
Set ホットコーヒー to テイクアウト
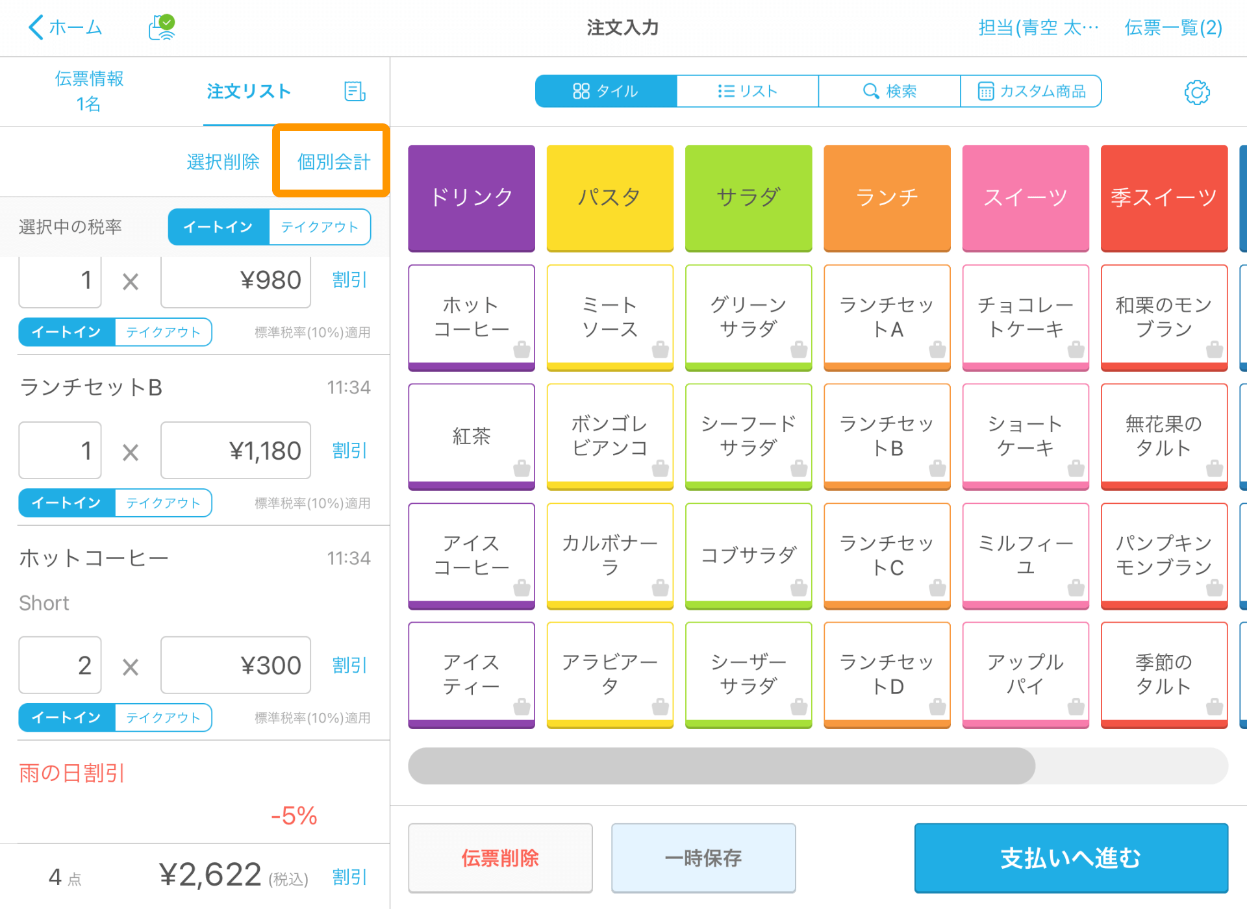(x=163, y=717)
